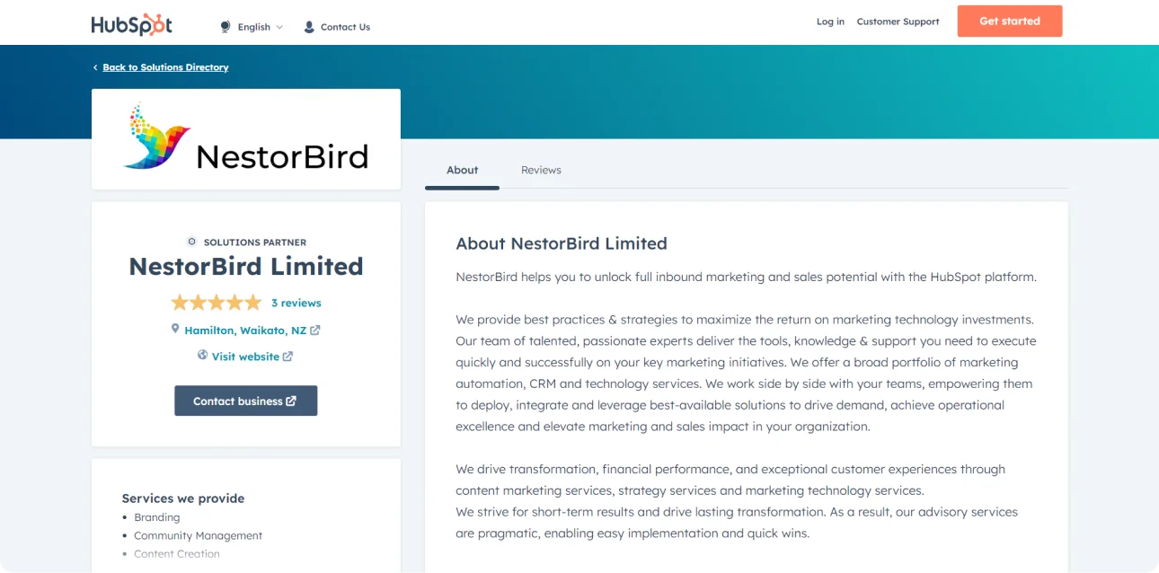The image size is (1159, 573).
Task: Click the location pin icon
Action: click(175, 330)
